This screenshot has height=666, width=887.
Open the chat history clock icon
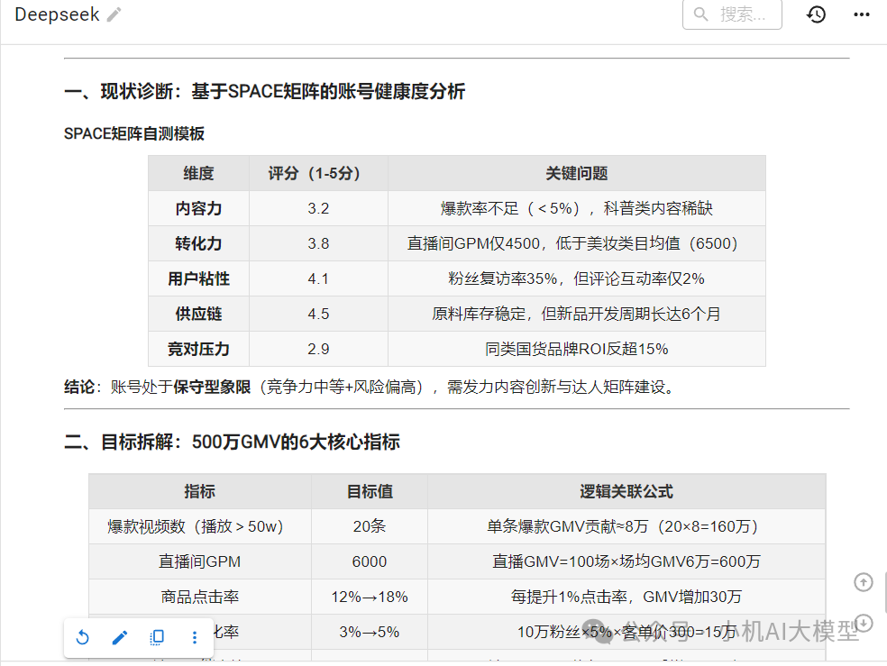pyautogui.click(x=816, y=14)
